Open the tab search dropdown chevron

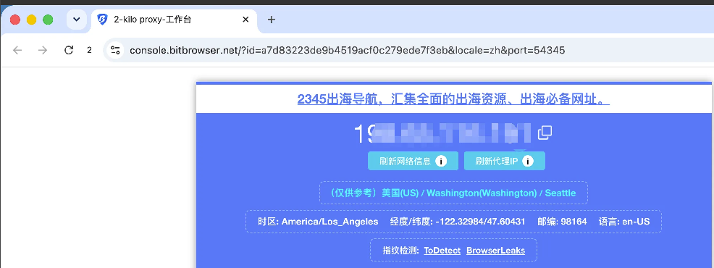coord(77,20)
